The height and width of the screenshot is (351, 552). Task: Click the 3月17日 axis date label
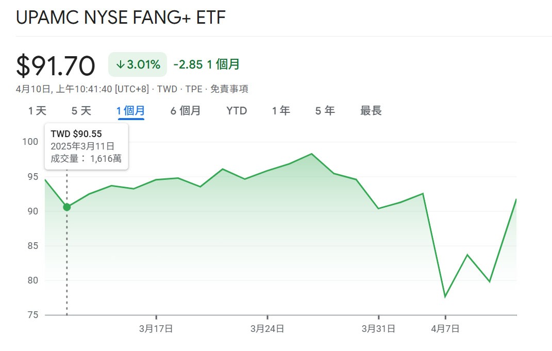(x=156, y=329)
